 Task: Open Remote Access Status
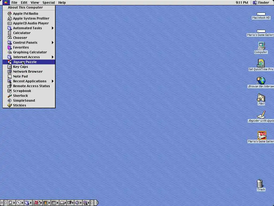pos(29,86)
